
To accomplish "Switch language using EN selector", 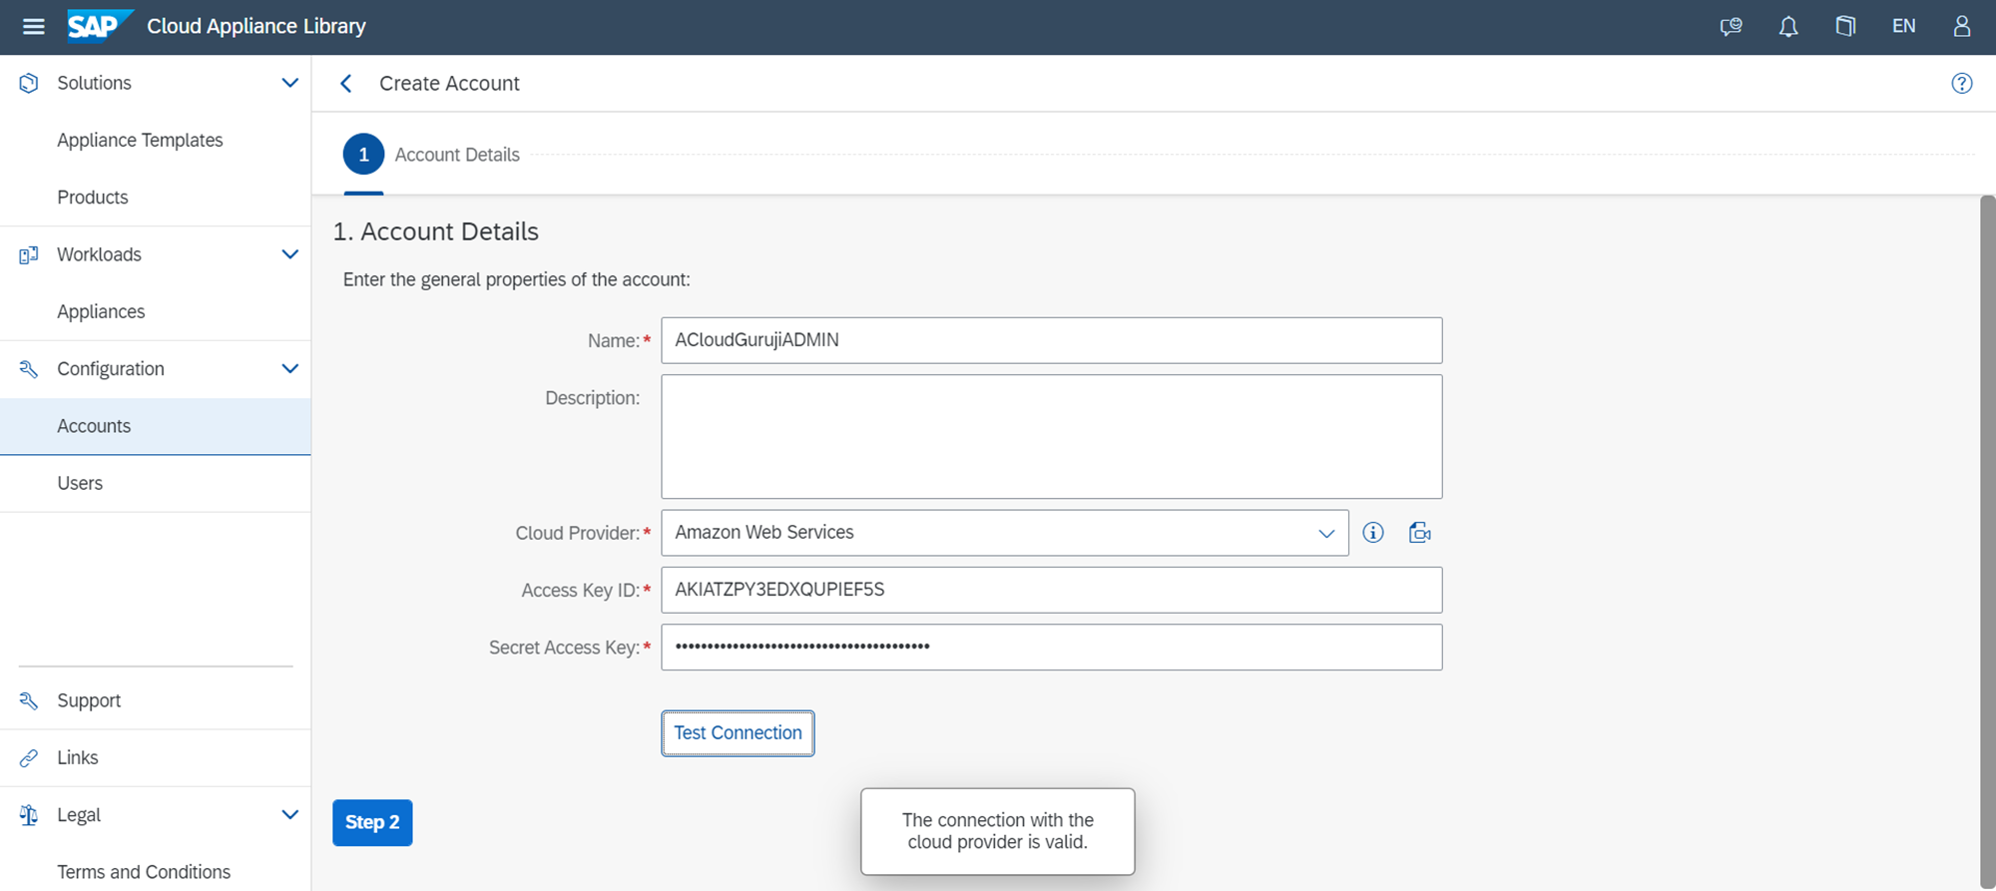I will tap(1903, 27).
